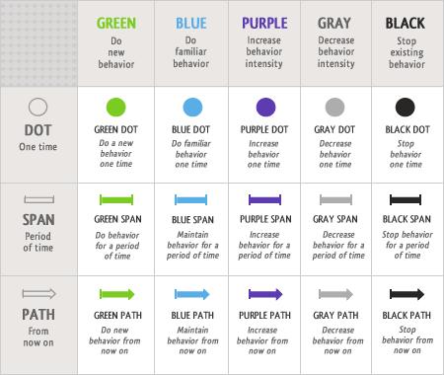Image resolution: width=444 pixels, height=375 pixels.
Task: Click the GRAY PATH title
Action: pos(335,315)
